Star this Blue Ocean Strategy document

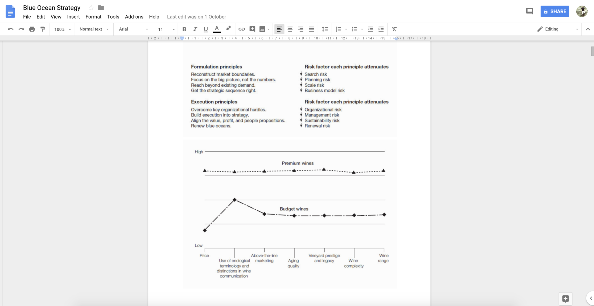click(91, 8)
